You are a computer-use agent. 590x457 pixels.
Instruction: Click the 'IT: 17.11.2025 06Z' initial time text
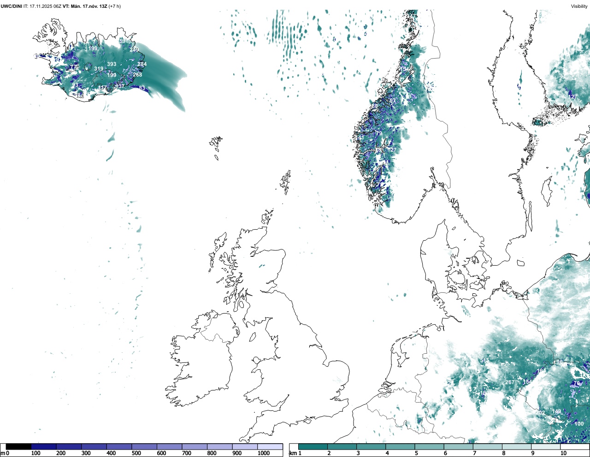click(x=42, y=6)
